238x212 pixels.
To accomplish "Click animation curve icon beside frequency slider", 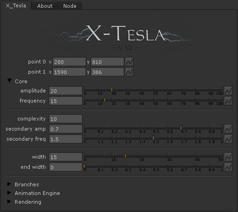I will pyautogui.click(x=228, y=101).
